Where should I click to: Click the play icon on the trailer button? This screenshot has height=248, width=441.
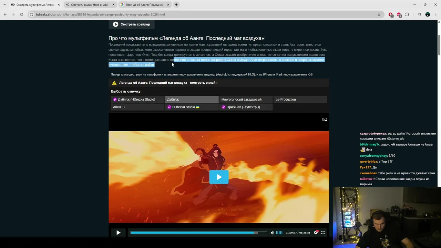(115, 24)
